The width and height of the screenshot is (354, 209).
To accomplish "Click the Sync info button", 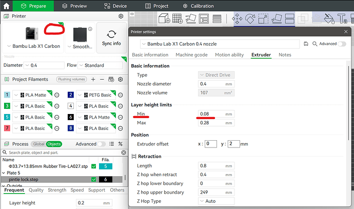I will [x=111, y=37].
